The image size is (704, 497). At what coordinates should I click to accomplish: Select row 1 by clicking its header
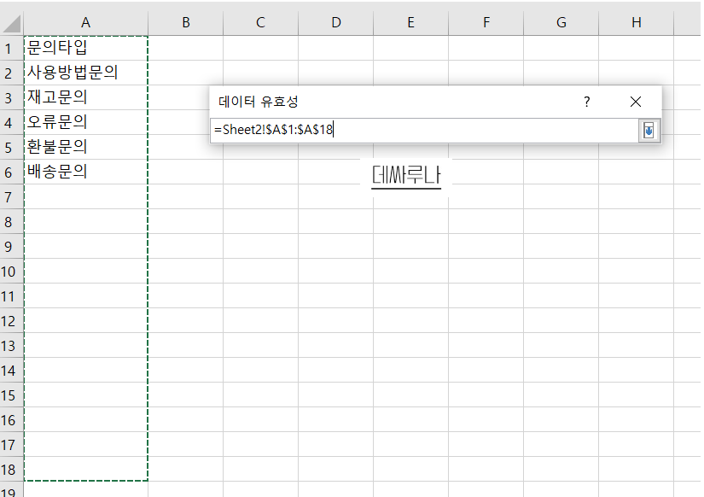coord(11,48)
